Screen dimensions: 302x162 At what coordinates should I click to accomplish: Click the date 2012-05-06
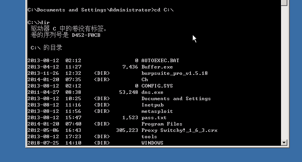(x=43, y=130)
